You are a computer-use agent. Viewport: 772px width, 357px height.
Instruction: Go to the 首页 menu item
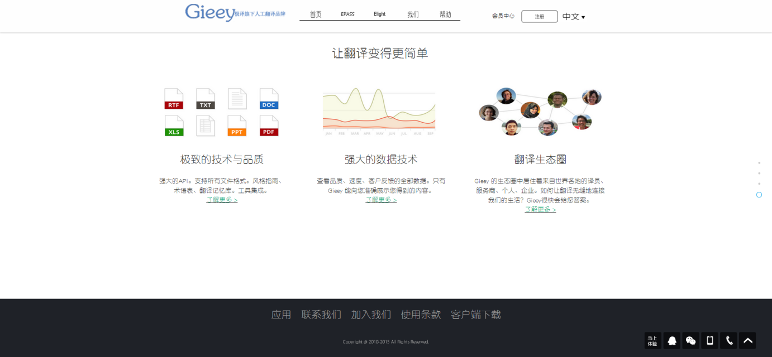316,15
